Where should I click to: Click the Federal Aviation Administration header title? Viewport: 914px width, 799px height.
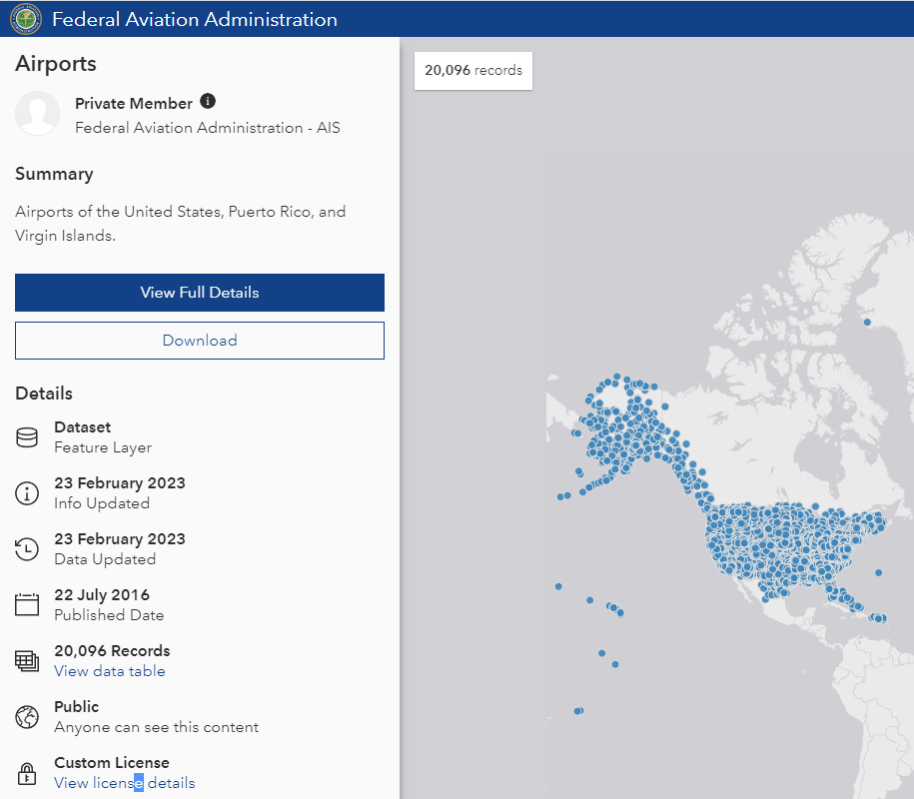click(195, 19)
